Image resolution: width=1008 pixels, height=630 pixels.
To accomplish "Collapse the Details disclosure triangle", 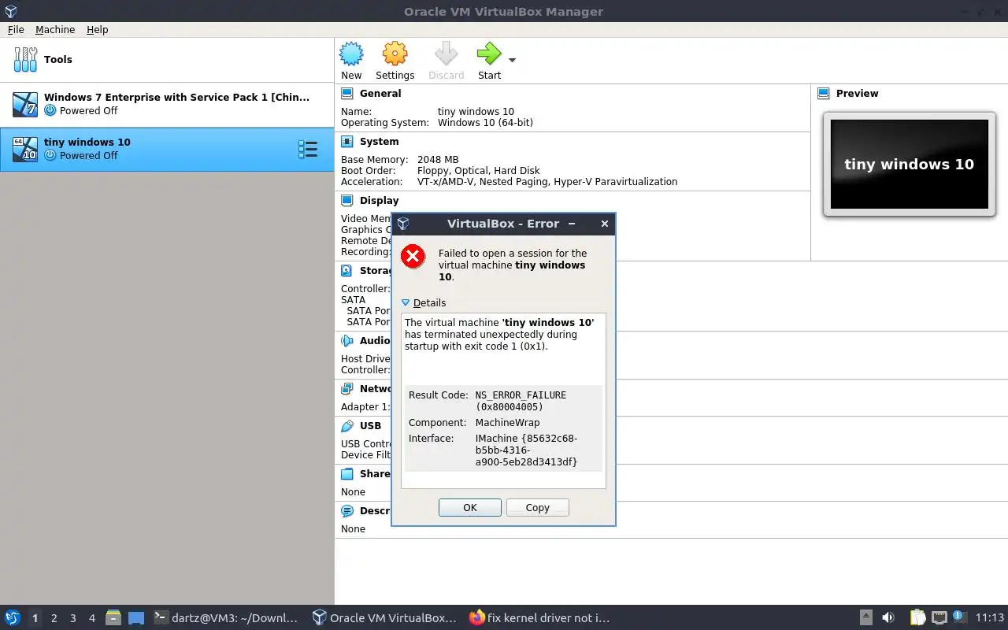I will pos(406,302).
